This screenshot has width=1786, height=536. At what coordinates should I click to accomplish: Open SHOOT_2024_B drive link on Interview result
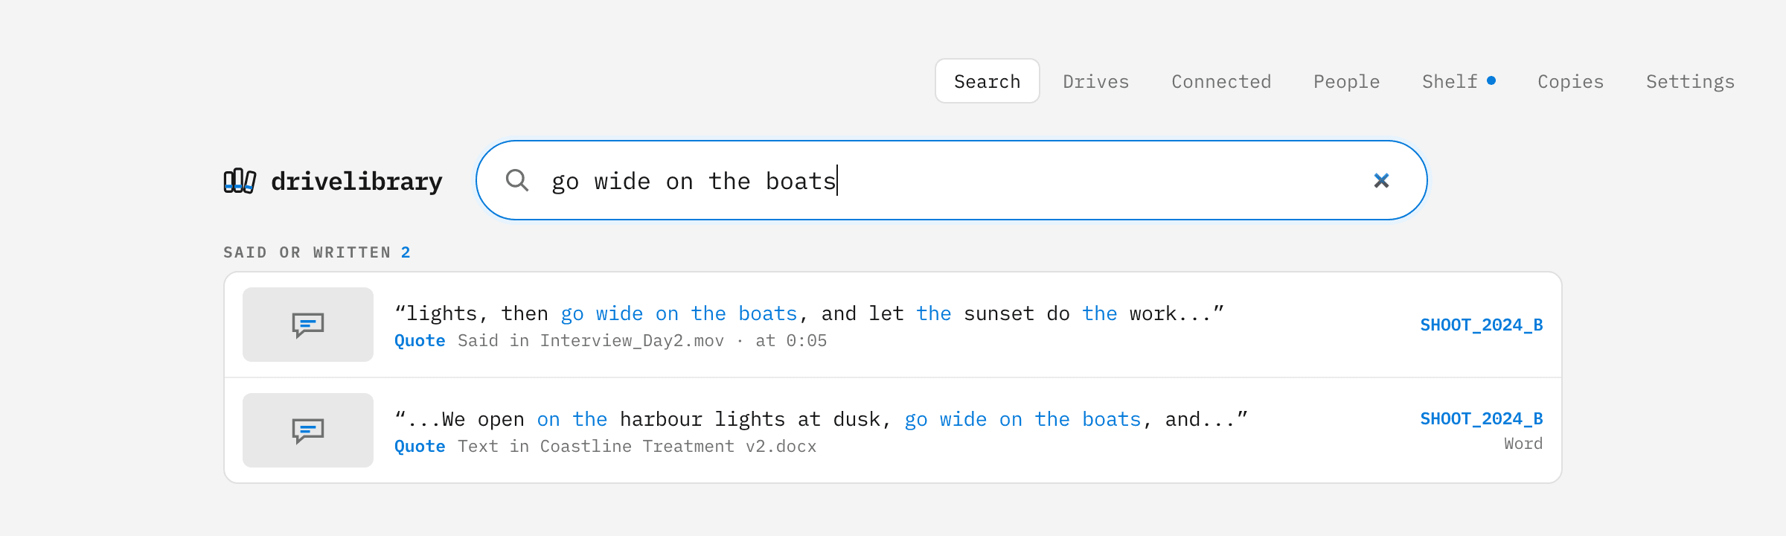coord(1482,325)
